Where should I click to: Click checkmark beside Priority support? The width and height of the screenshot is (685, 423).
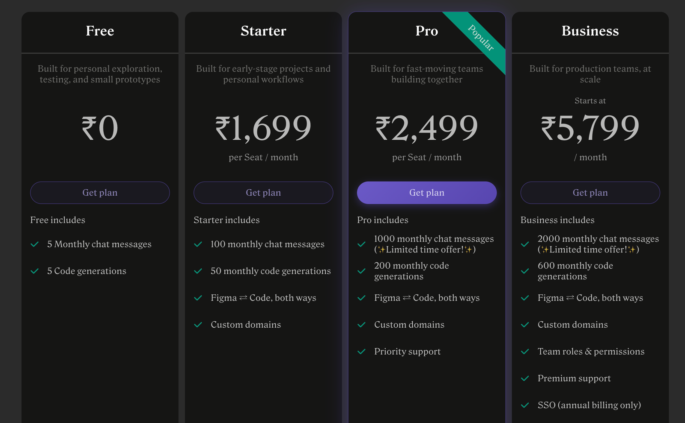[362, 352]
